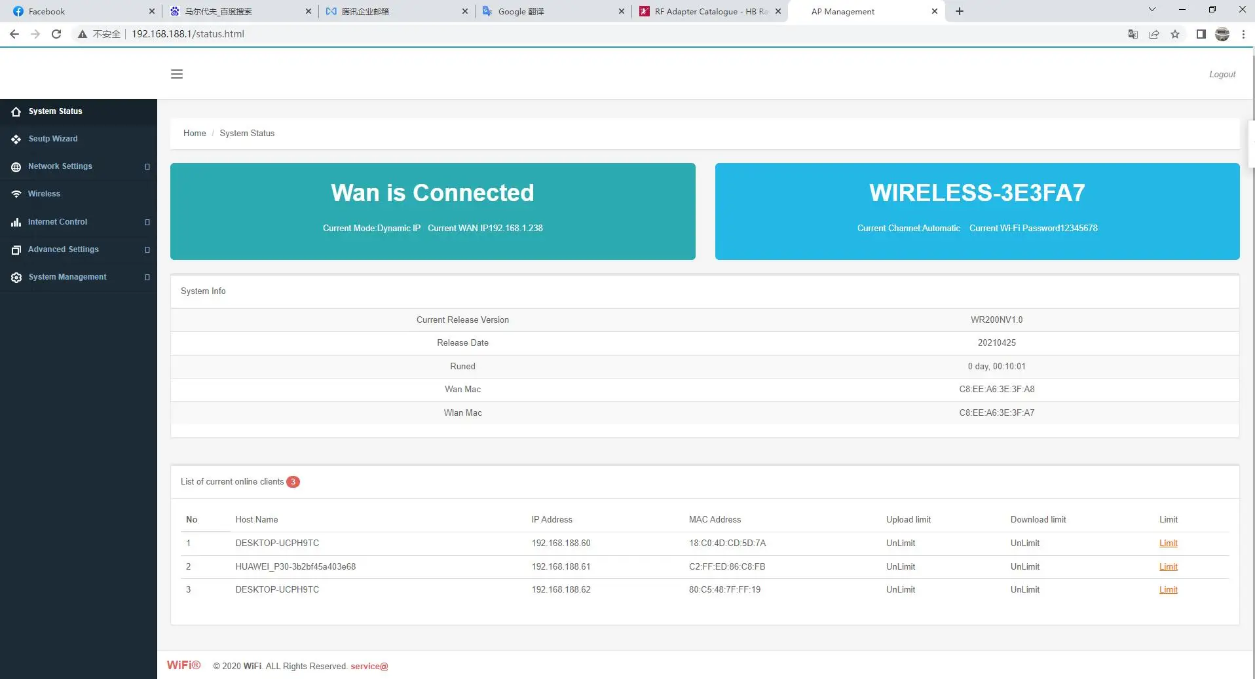This screenshot has height=679, width=1255.
Task: Open System Status home icon in sidebar
Action: coord(16,112)
